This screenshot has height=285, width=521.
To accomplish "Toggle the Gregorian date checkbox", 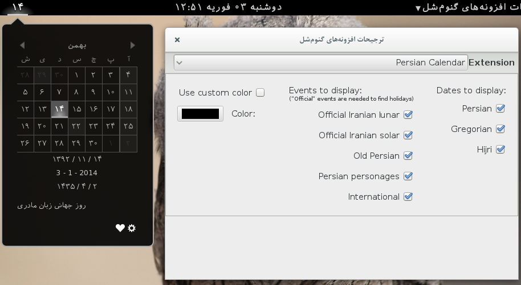I will pos(500,129).
